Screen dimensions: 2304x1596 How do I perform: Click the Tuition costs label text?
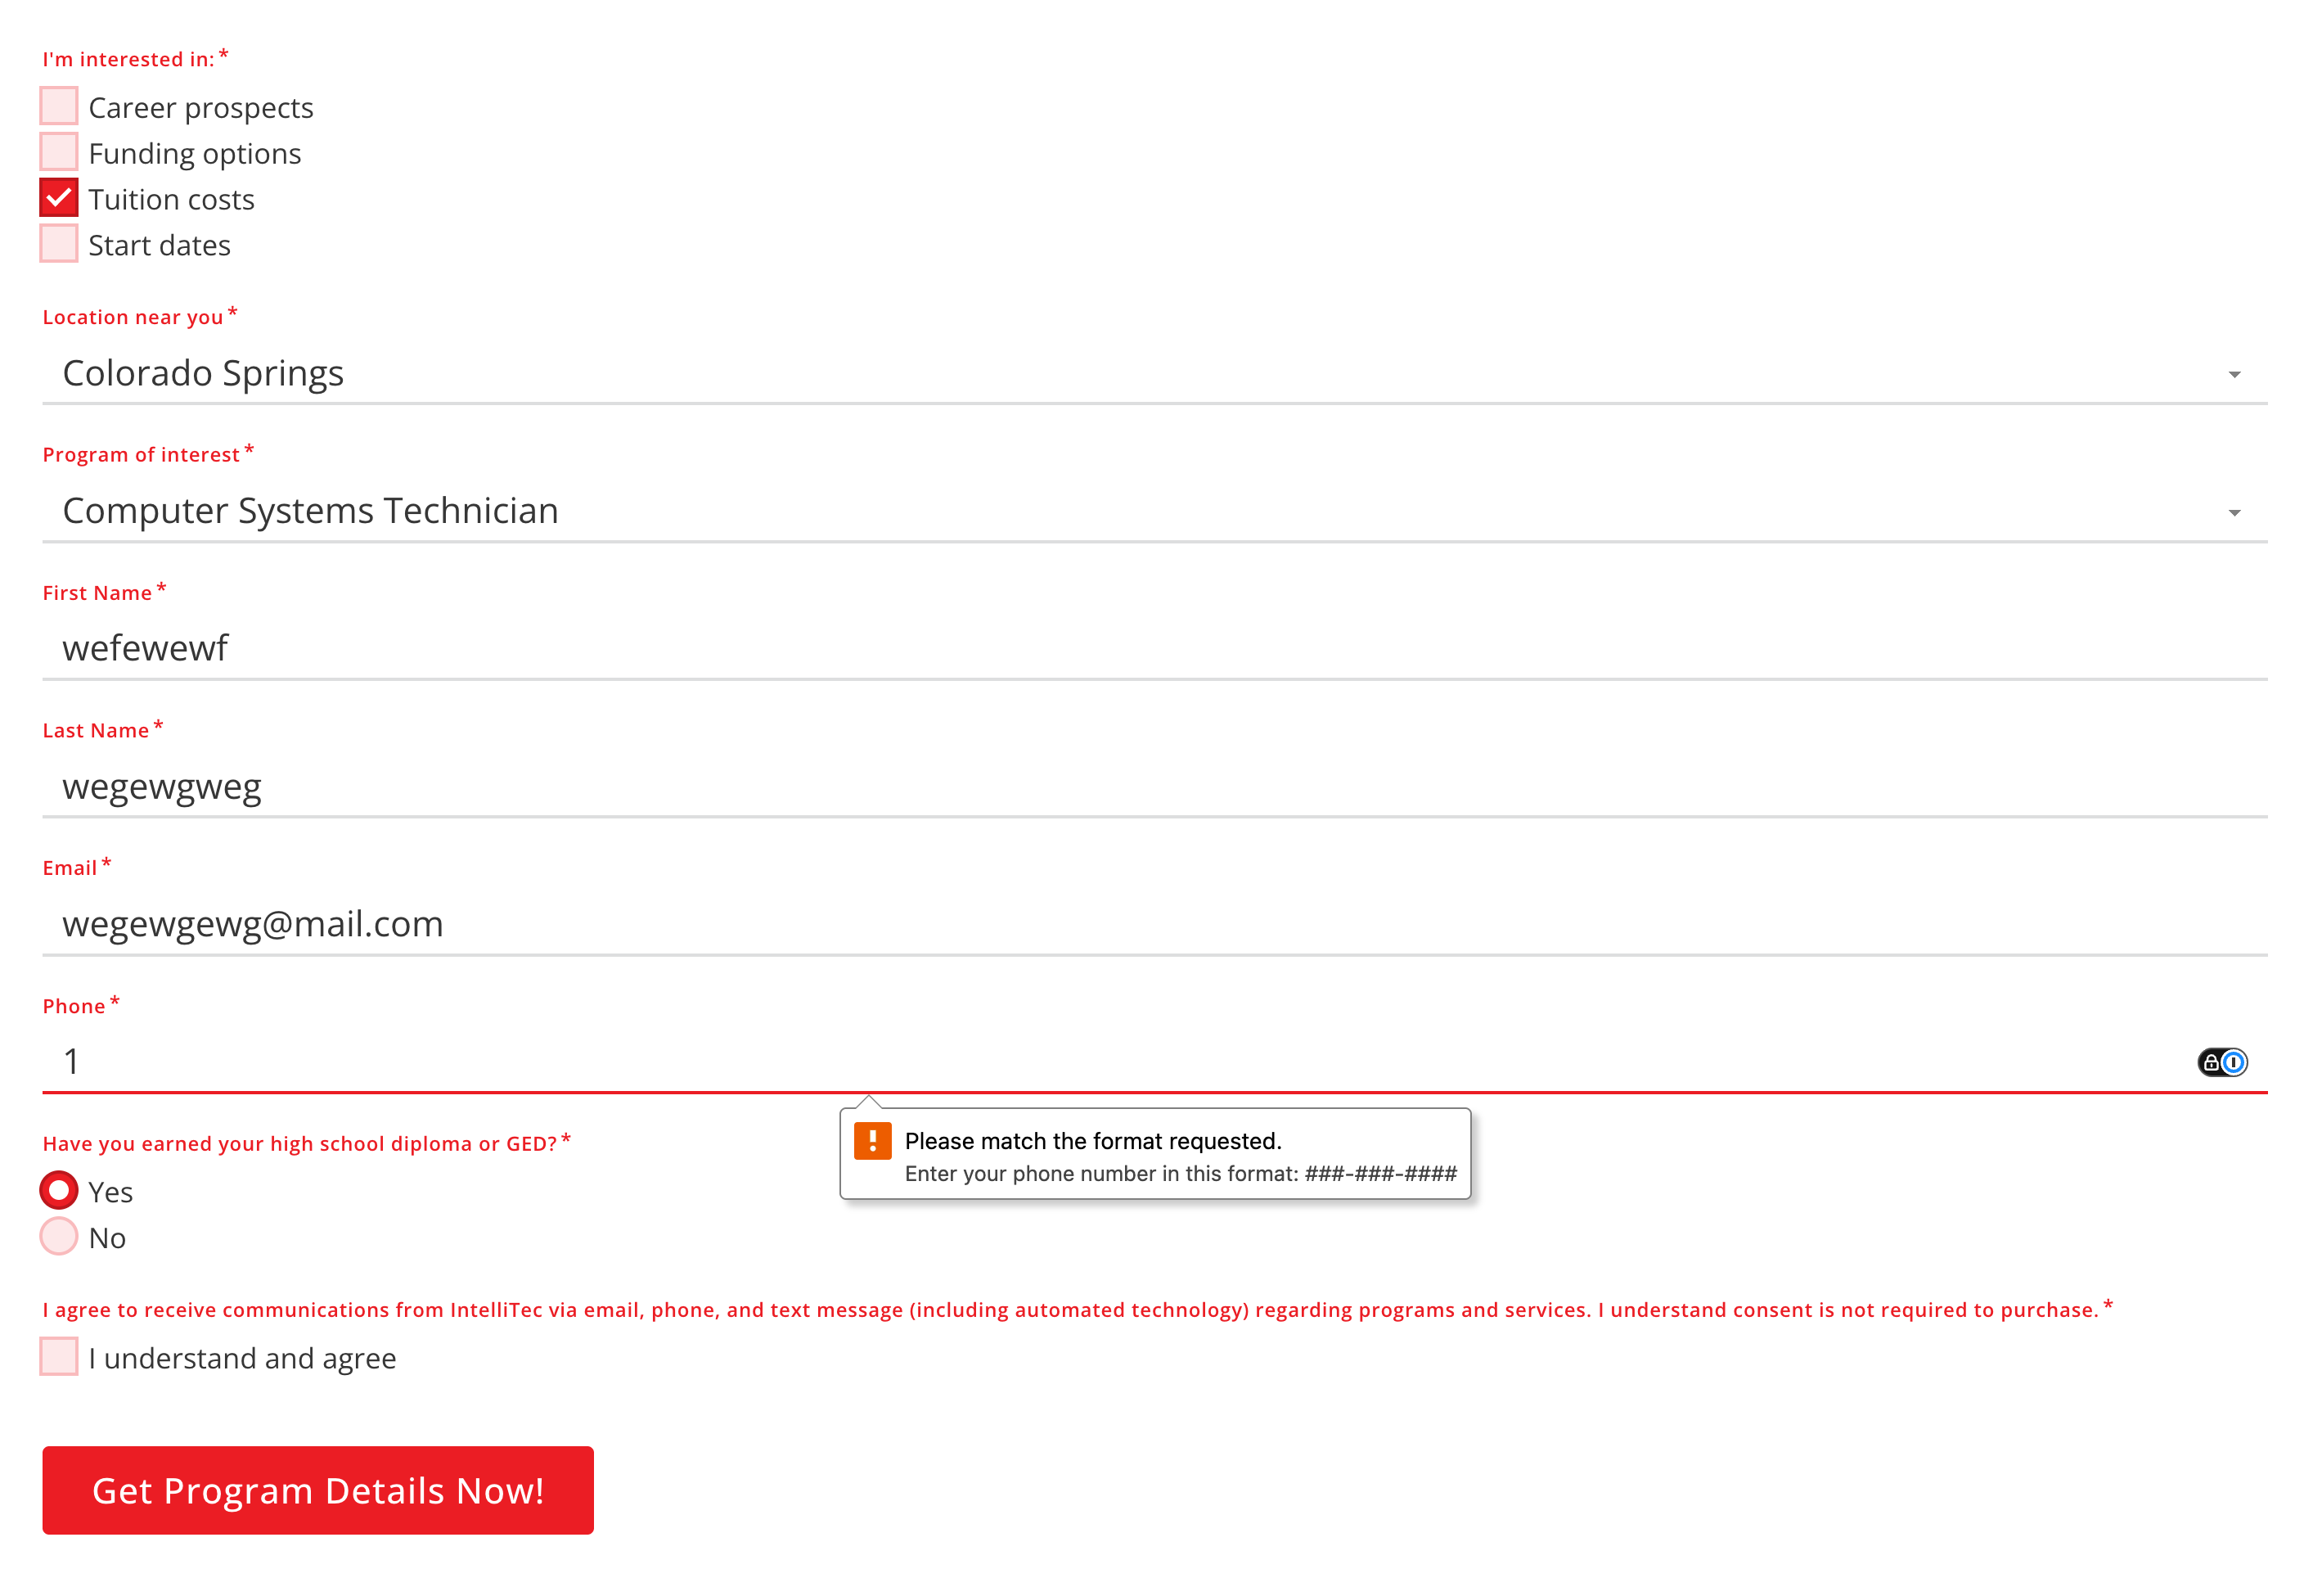click(172, 200)
